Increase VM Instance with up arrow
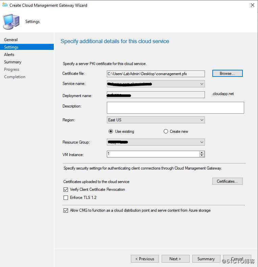Image resolution: width=258 pixels, height=267 pixels. 202,153
